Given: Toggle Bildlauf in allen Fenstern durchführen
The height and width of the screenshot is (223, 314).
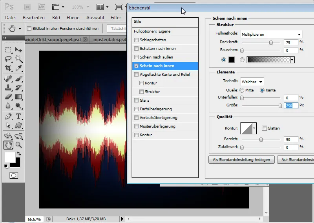Looking at the screenshot, I should 29,28.
